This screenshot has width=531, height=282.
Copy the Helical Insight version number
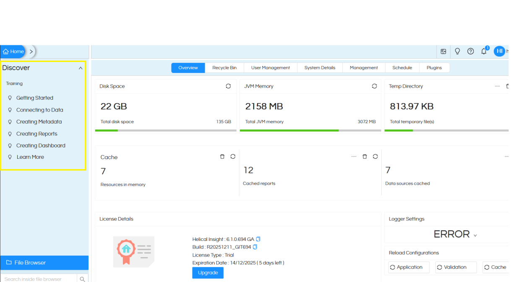pos(258,239)
